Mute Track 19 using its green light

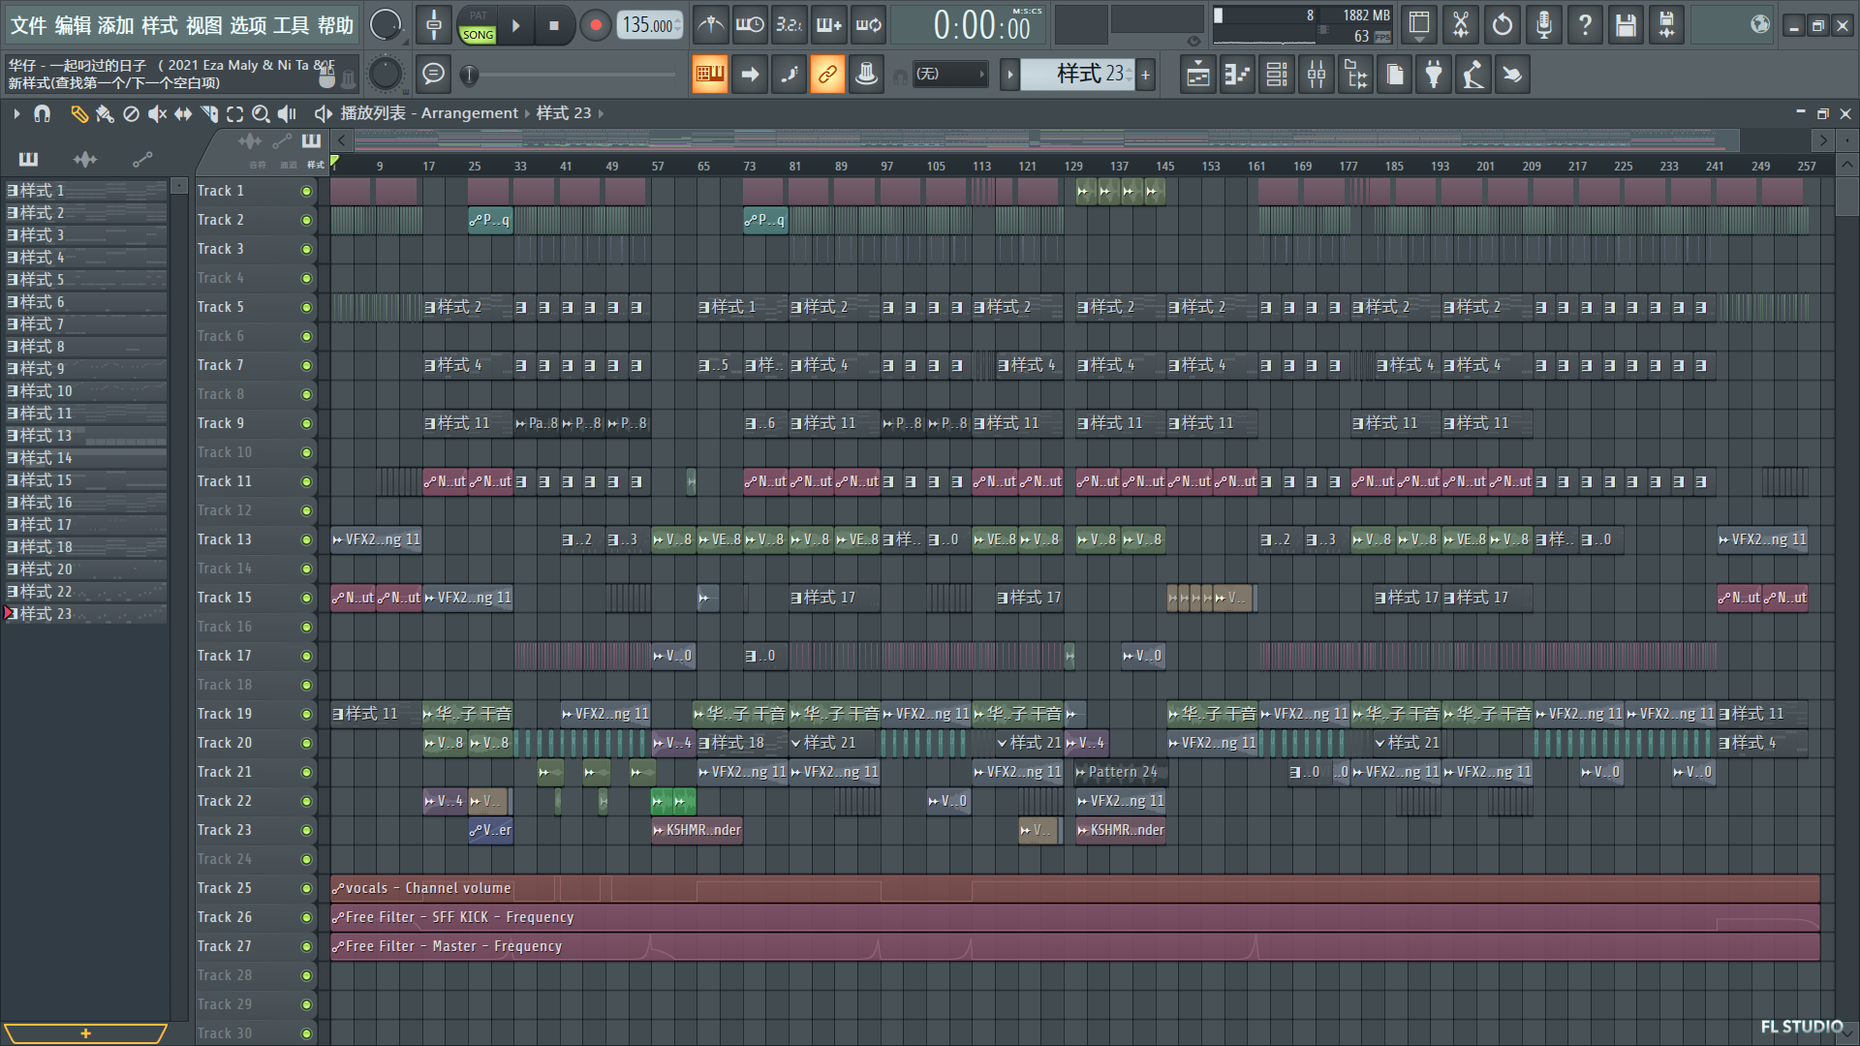[x=306, y=715]
